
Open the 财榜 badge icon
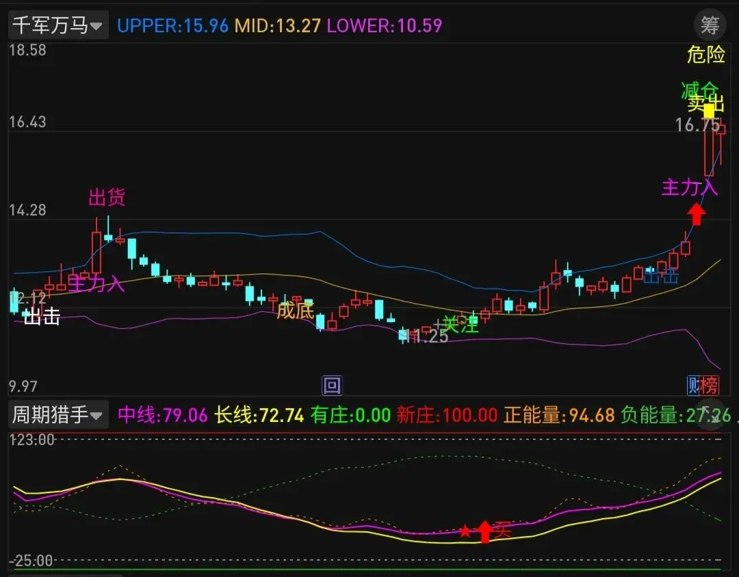coord(703,386)
